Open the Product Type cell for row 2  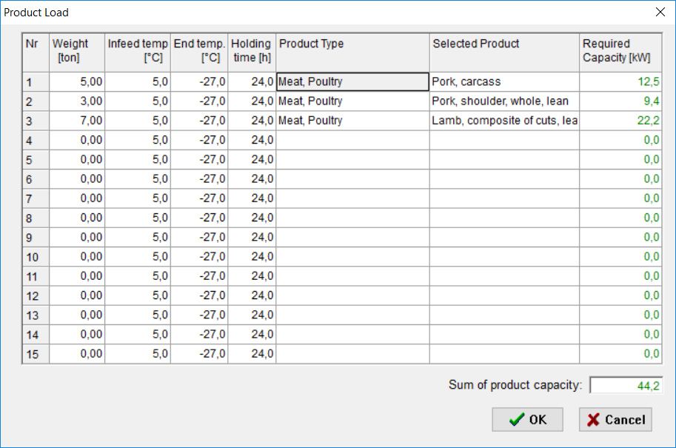(352, 101)
